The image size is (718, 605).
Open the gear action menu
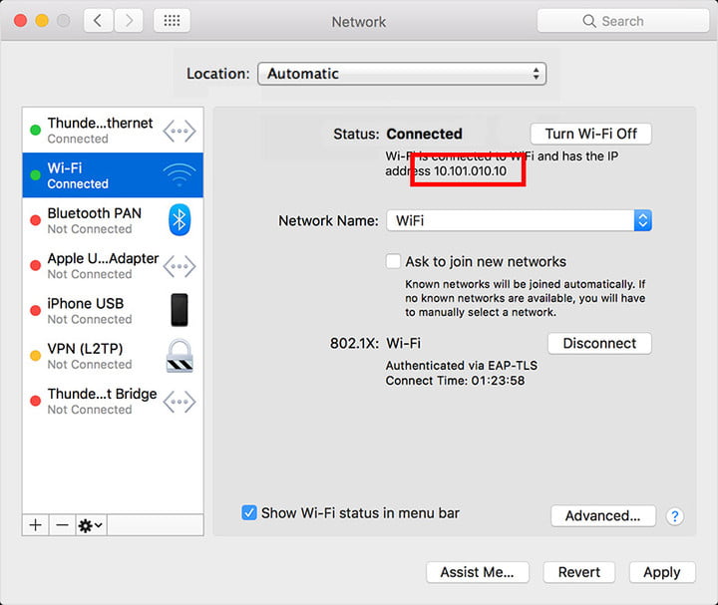(x=90, y=525)
